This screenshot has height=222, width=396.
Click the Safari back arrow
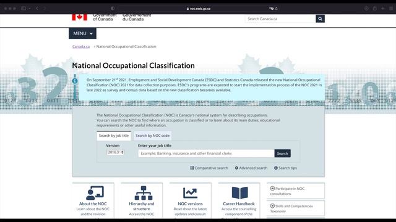pos(37,8)
